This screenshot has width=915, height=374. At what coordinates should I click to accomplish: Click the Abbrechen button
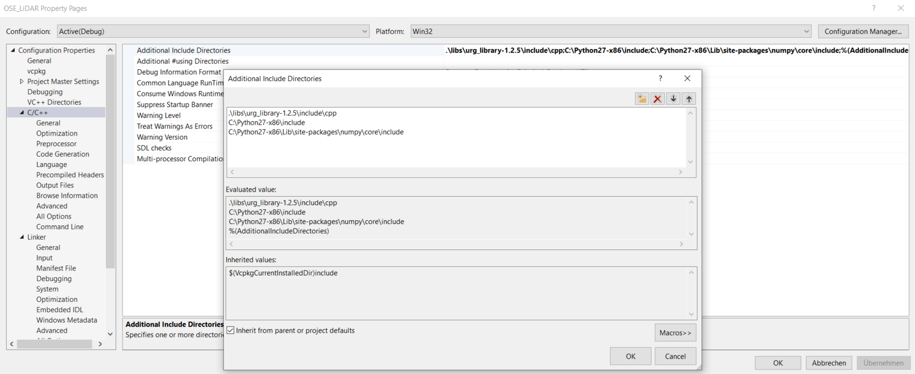click(x=829, y=363)
